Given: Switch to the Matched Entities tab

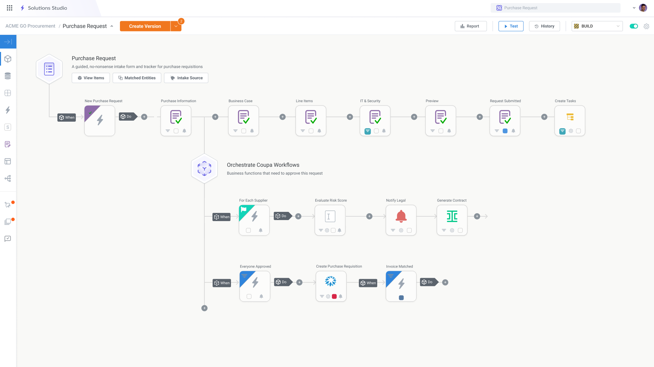Looking at the screenshot, I should pyautogui.click(x=137, y=78).
